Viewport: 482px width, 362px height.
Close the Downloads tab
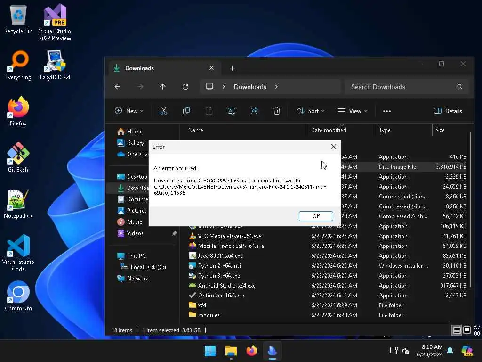pyautogui.click(x=211, y=68)
